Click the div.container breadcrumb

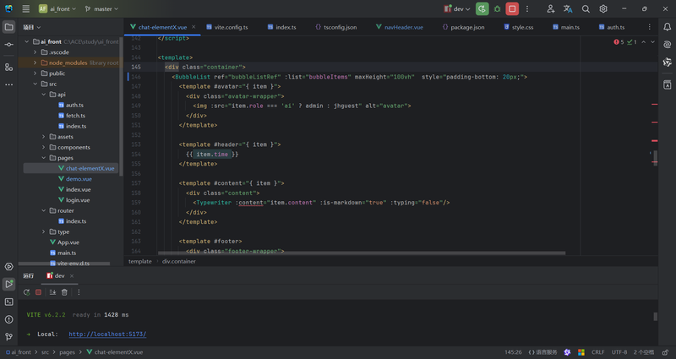[x=179, y=261]
